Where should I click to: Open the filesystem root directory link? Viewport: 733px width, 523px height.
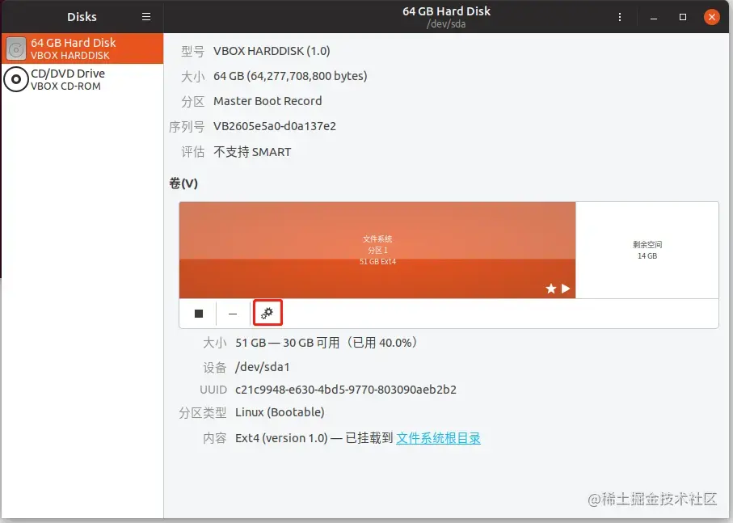438,438
